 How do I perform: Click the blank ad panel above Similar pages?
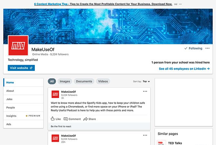coord(184,102)
